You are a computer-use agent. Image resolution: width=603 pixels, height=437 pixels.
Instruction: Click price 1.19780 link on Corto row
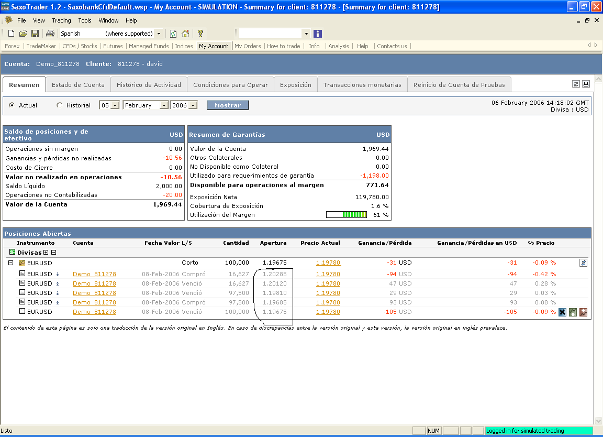[328, 263]
